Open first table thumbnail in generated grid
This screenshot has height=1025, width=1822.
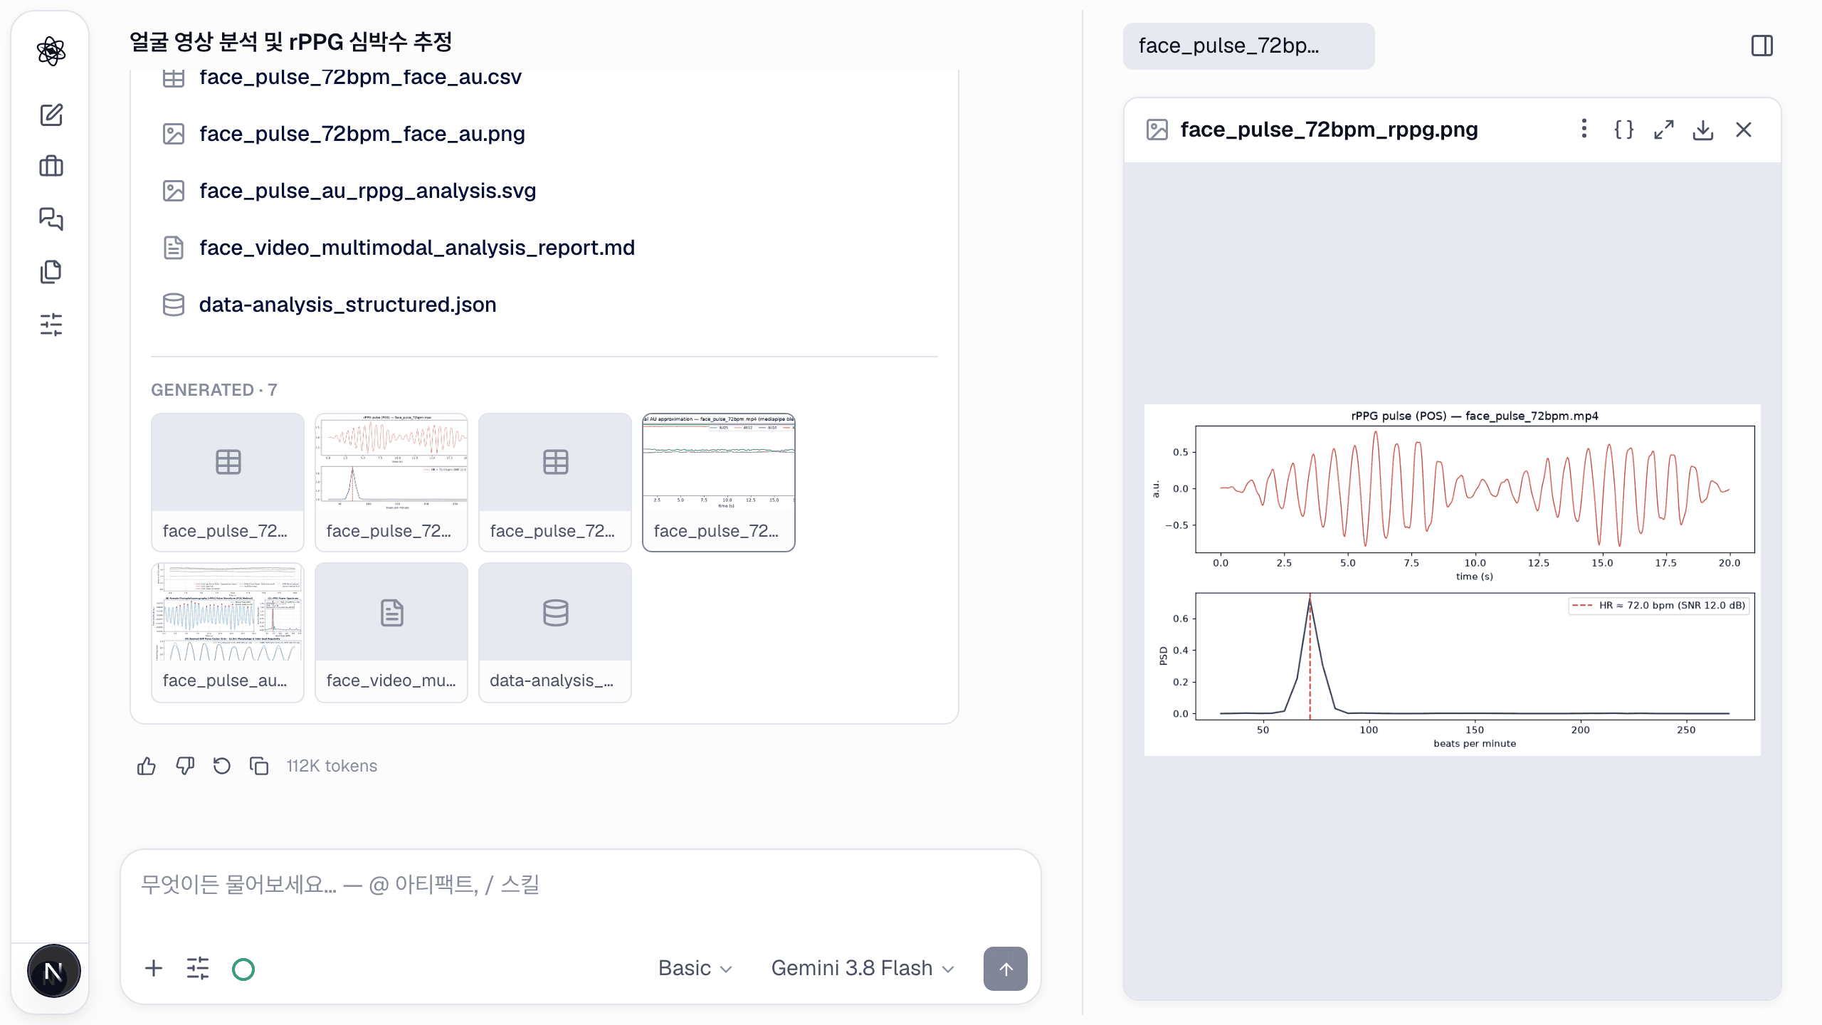tap(228, 482)
